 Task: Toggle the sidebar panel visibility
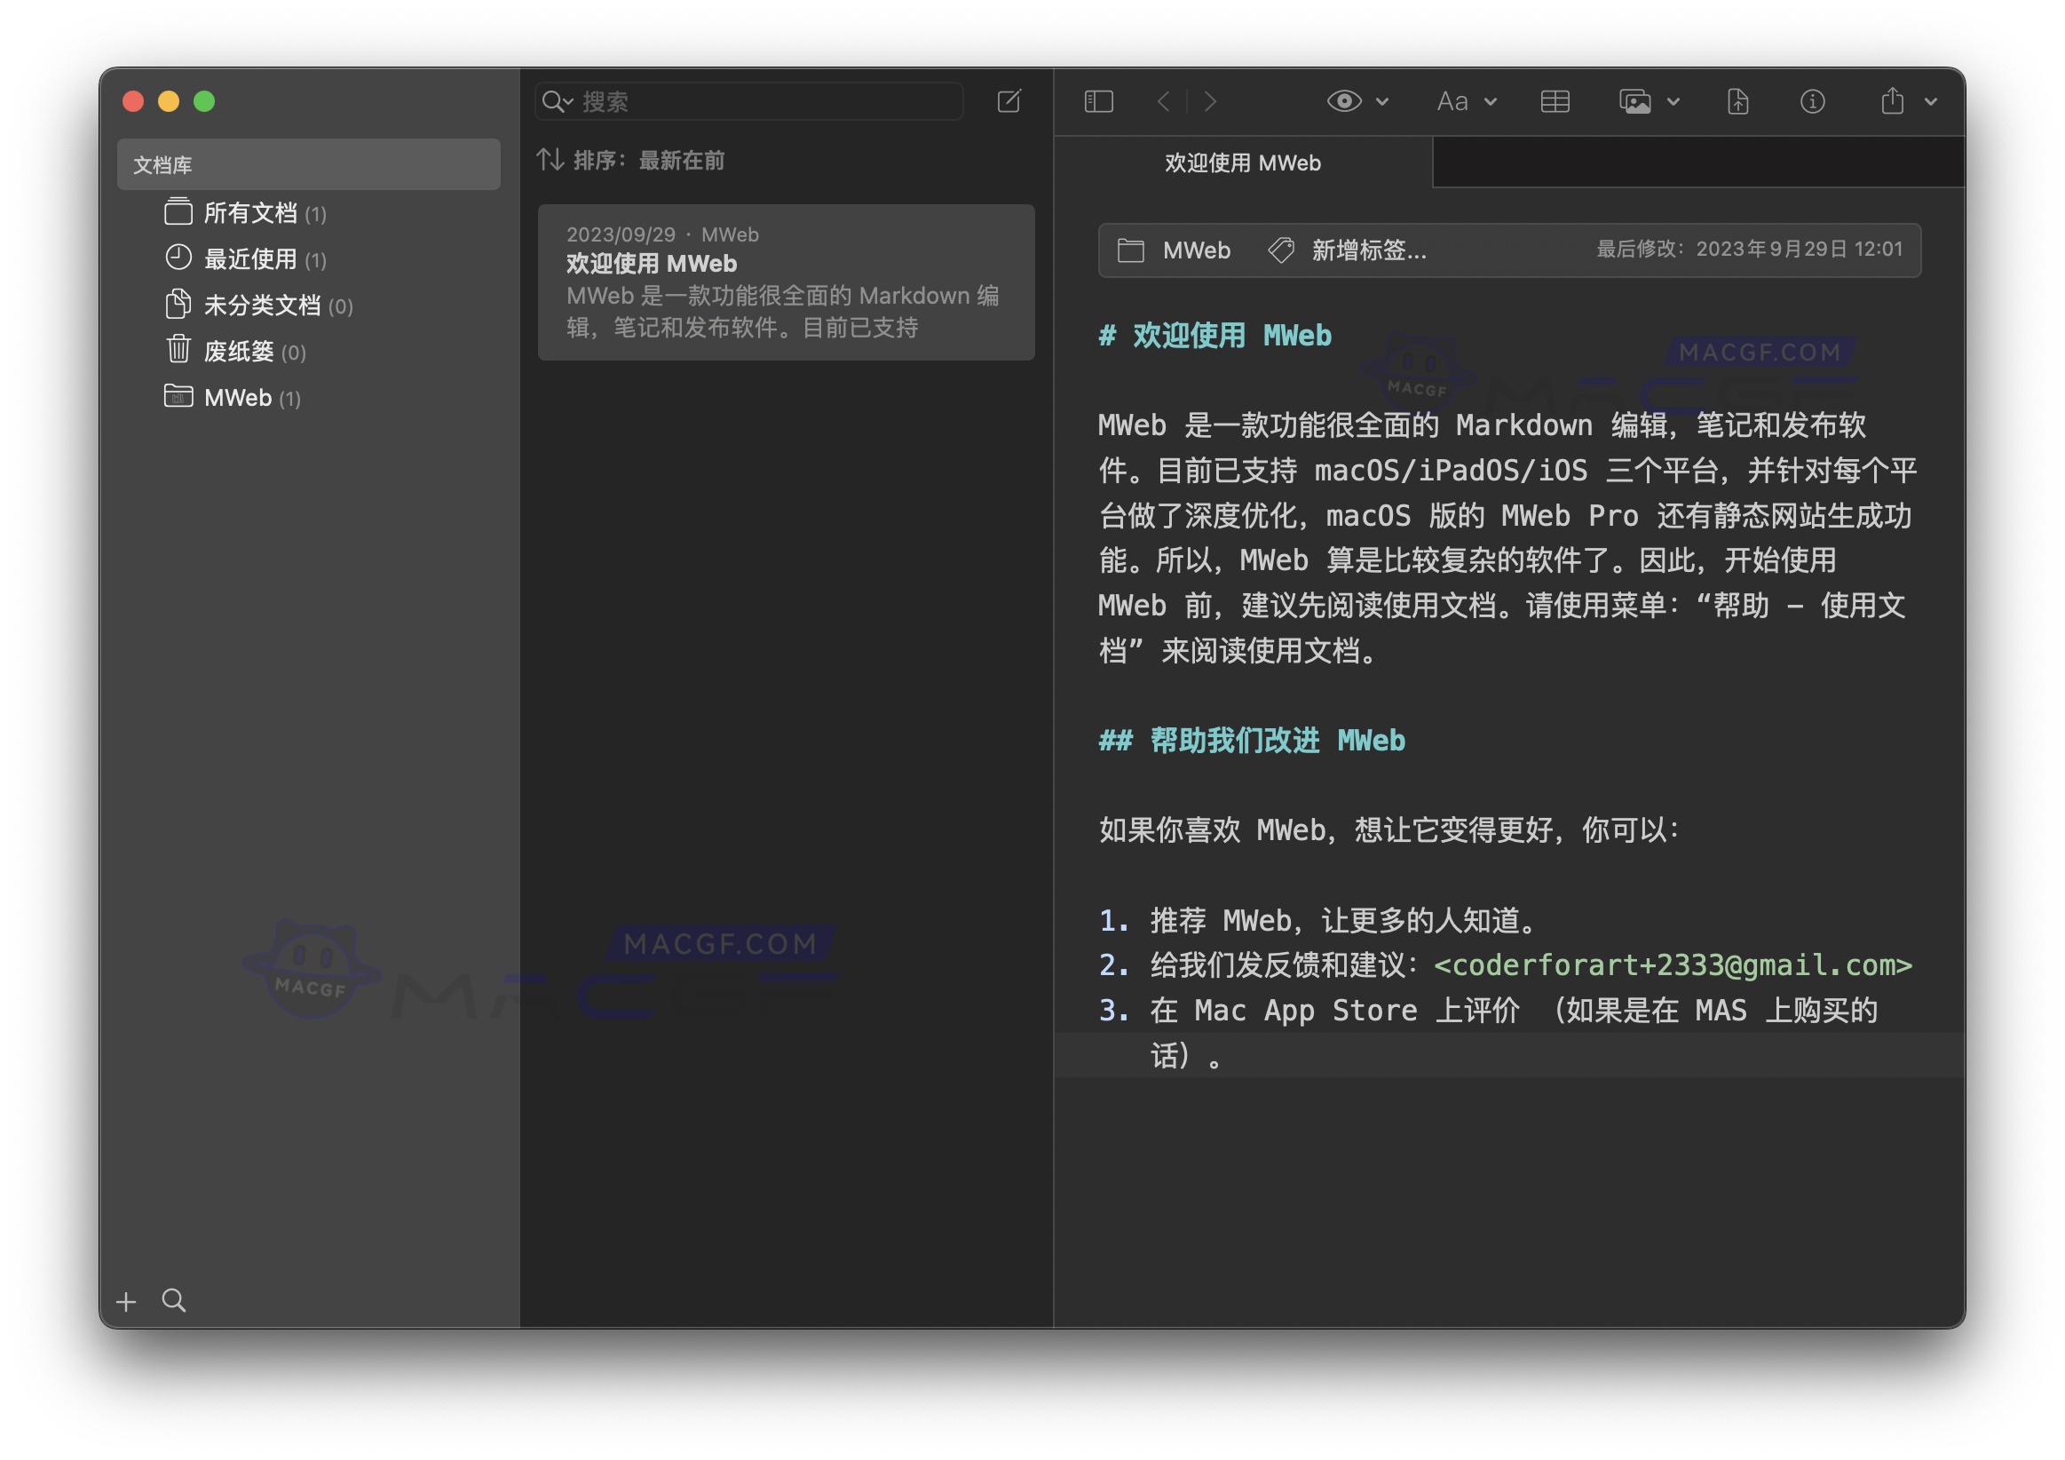pos(1097,100)
